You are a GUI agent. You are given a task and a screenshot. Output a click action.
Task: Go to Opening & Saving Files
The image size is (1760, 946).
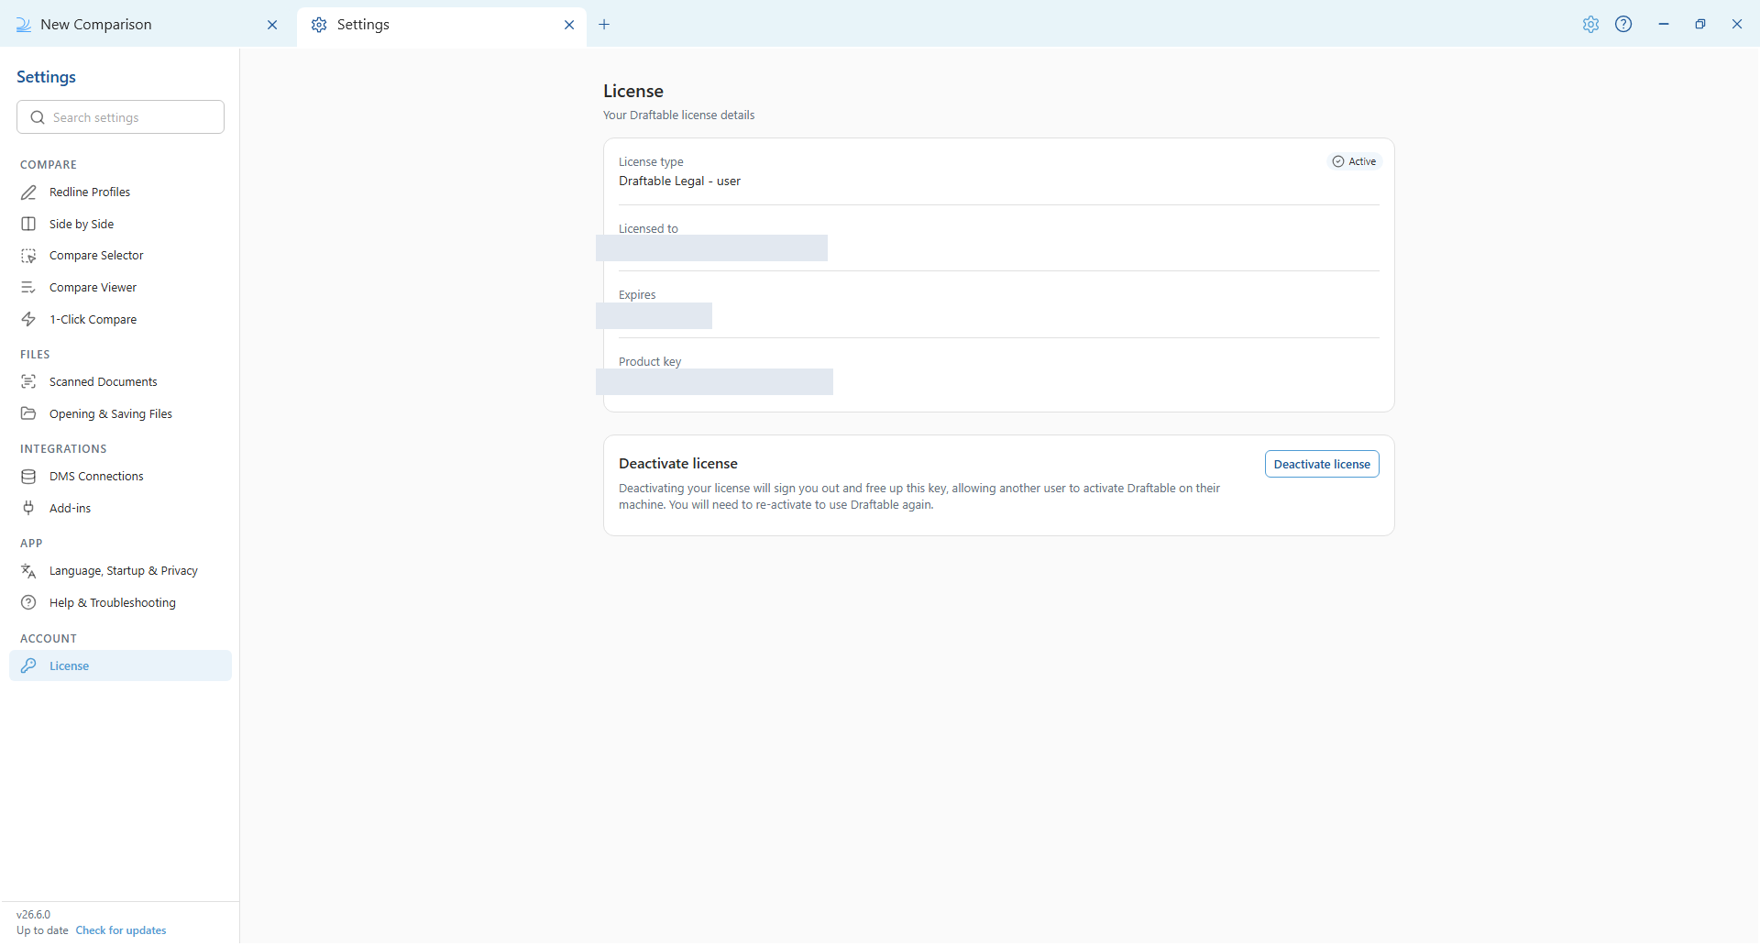[x=120, y=414]
